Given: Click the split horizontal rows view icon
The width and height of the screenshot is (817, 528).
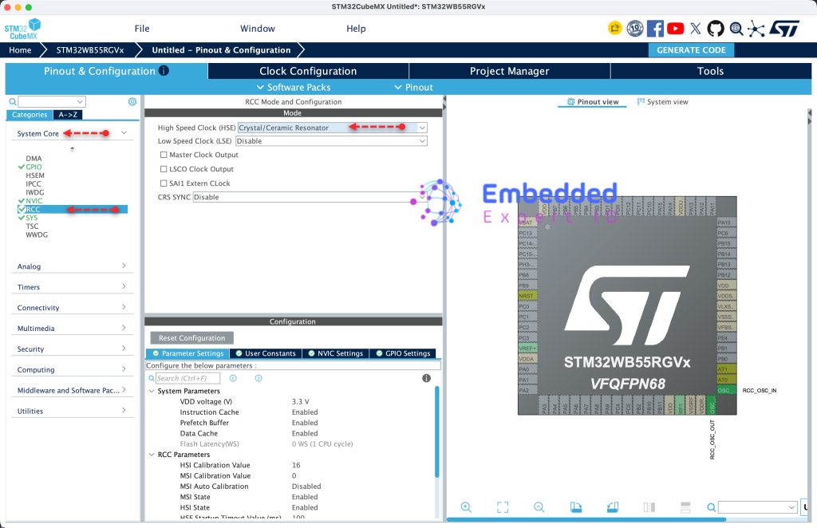Looking at the screenshot, I should [x=685, y=507].
